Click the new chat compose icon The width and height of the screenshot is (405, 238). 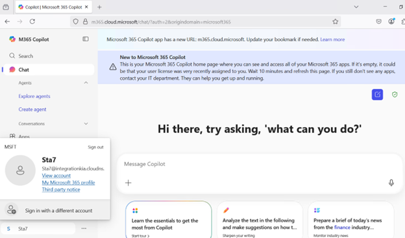click(377, 95)
